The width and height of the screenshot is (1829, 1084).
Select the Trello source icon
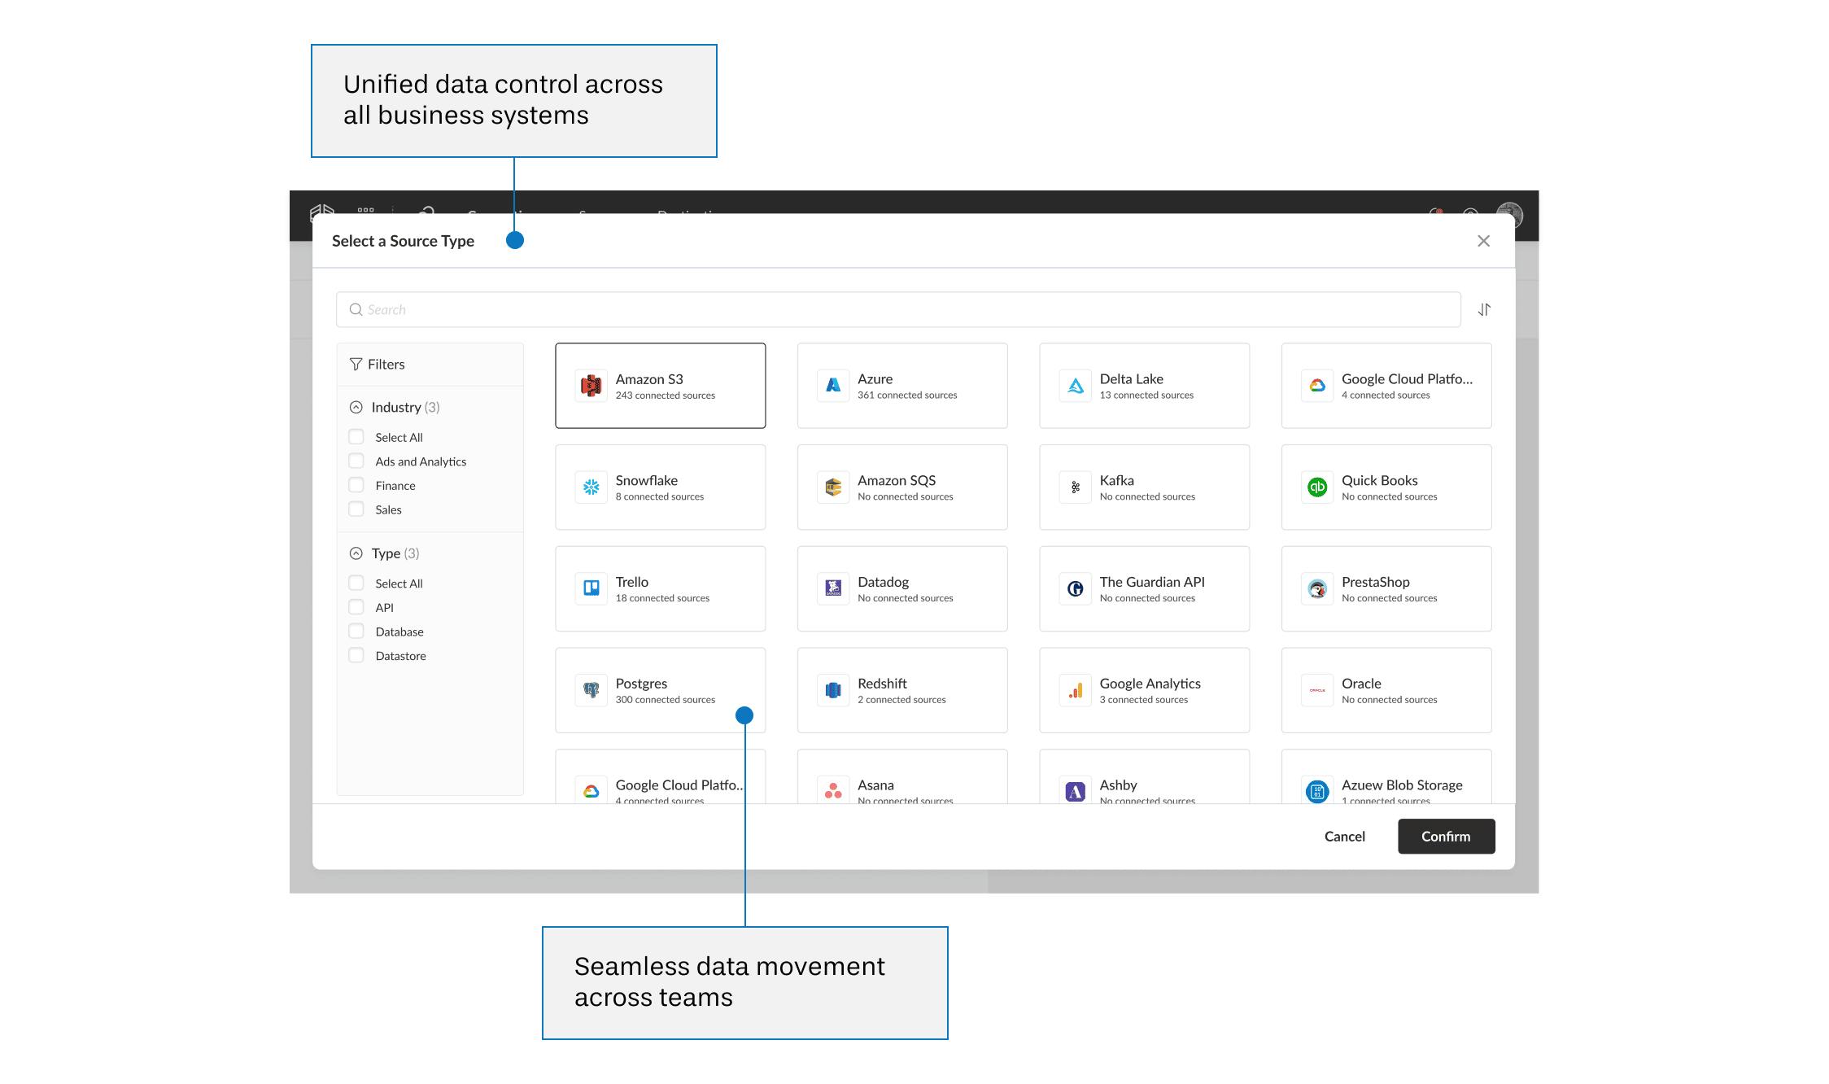[x=591, y=588]
